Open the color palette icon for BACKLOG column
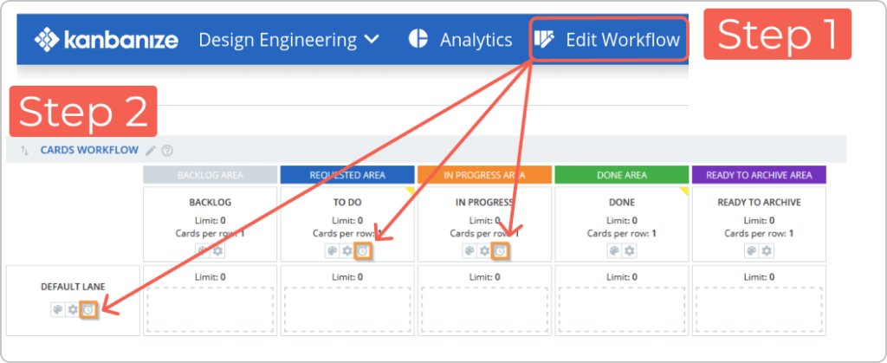Image resolution: width=887 pixels, height=363 pixels. coord(203,251)
